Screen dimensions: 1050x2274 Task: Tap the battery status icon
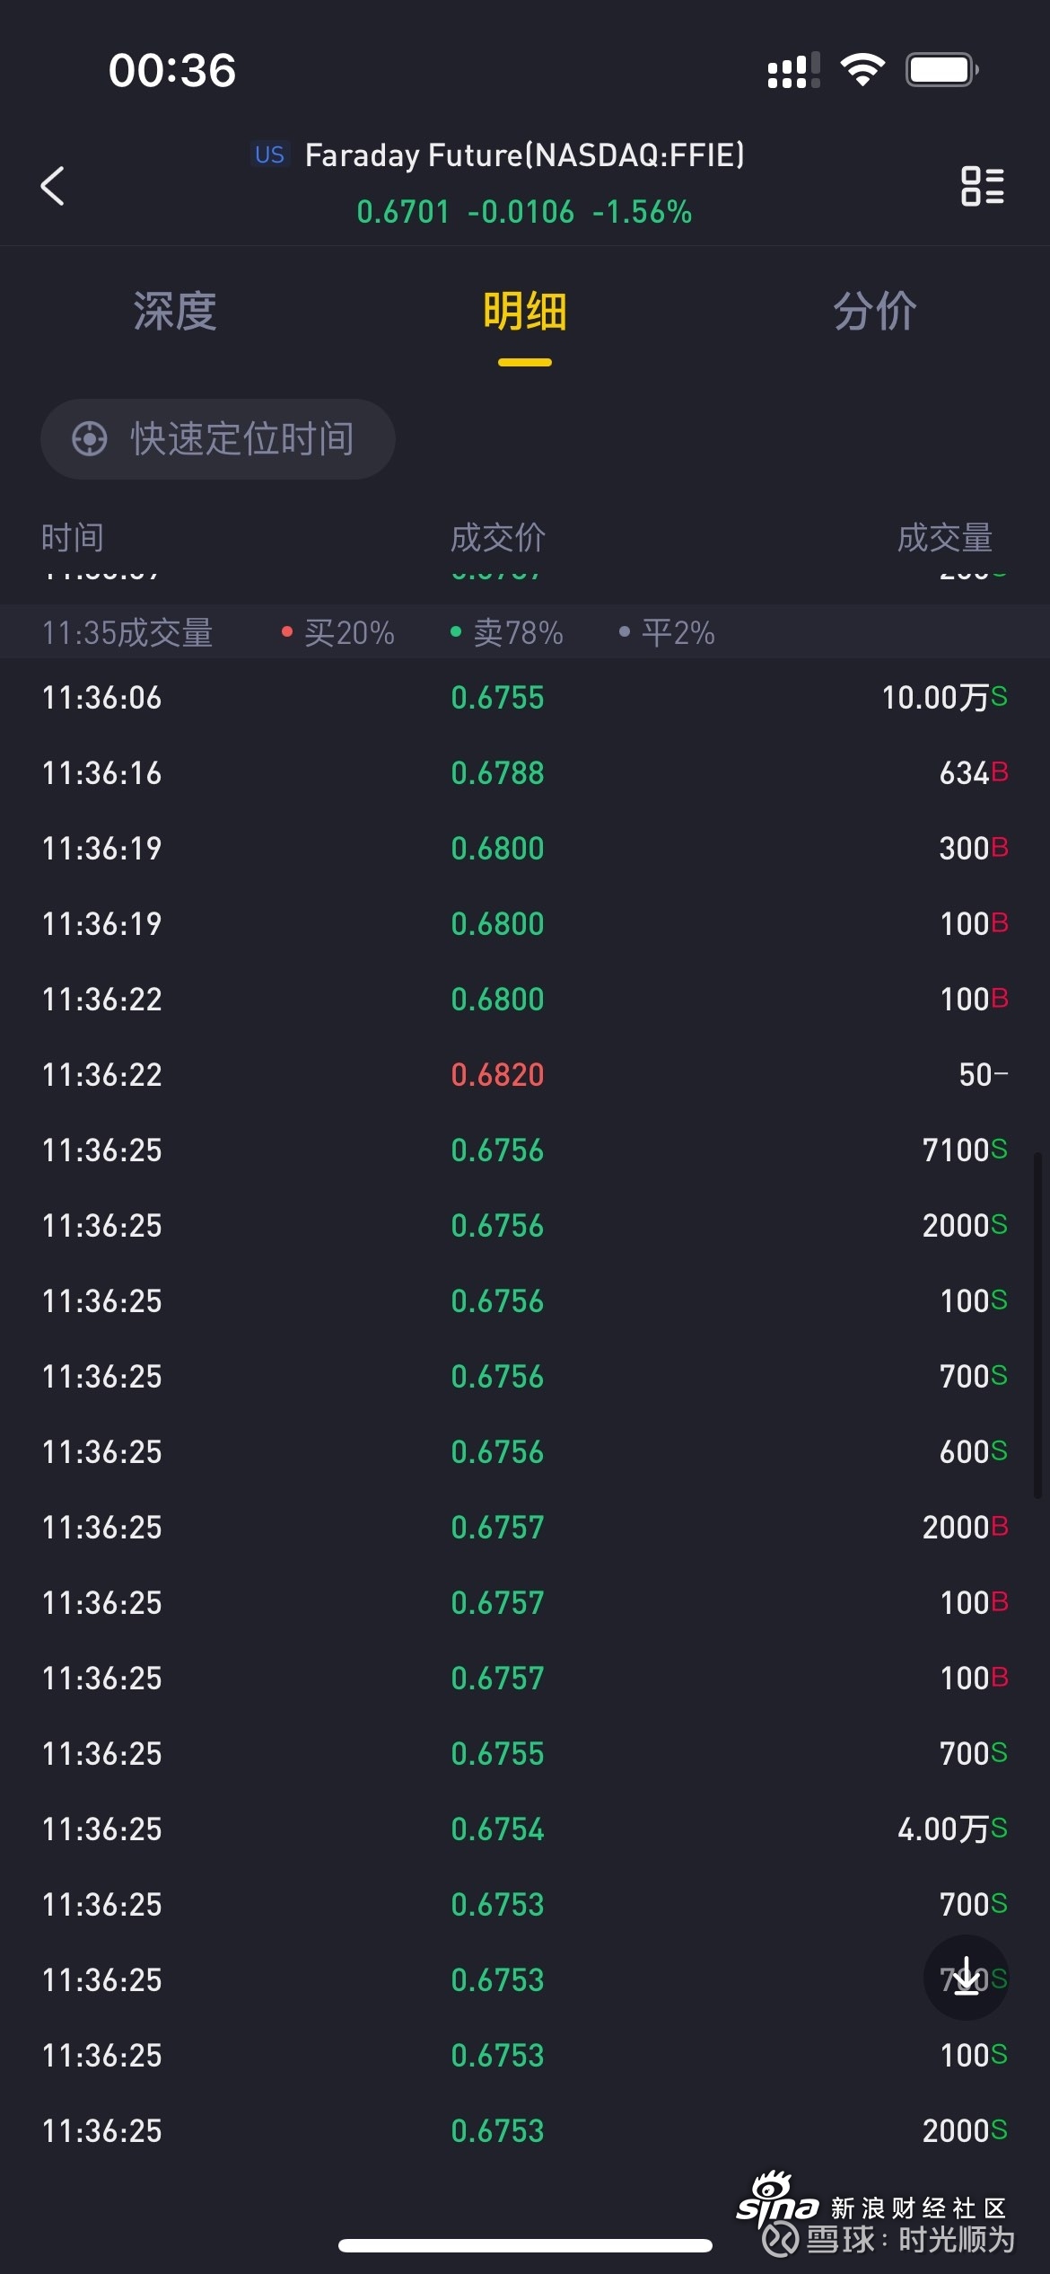[942, 70]
